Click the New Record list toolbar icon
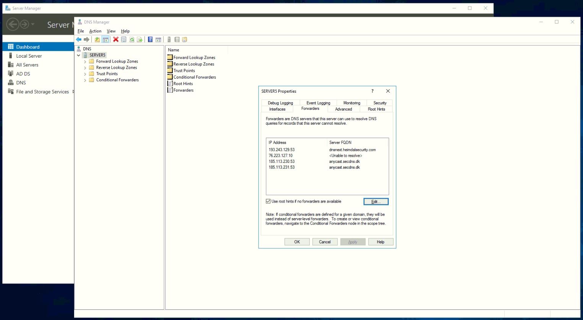Screen dimensions: 583x320 (177, 40)
